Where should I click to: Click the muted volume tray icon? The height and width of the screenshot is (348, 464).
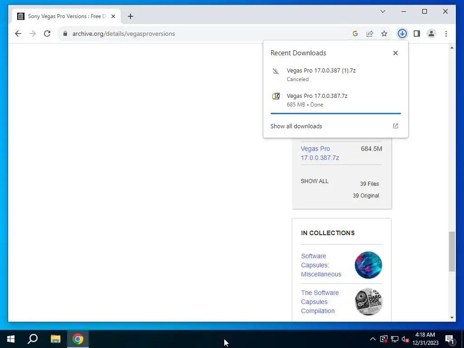point(406,339)
